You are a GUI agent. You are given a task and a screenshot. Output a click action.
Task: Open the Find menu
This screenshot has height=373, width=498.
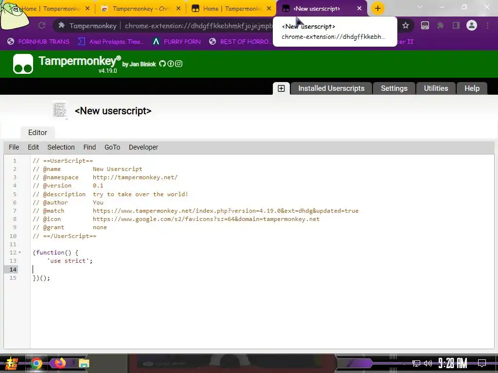tap(89, 147)
